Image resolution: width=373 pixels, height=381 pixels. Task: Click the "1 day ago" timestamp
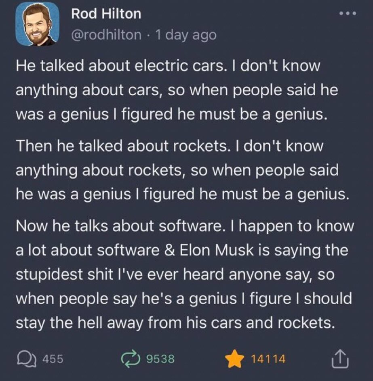186,35
